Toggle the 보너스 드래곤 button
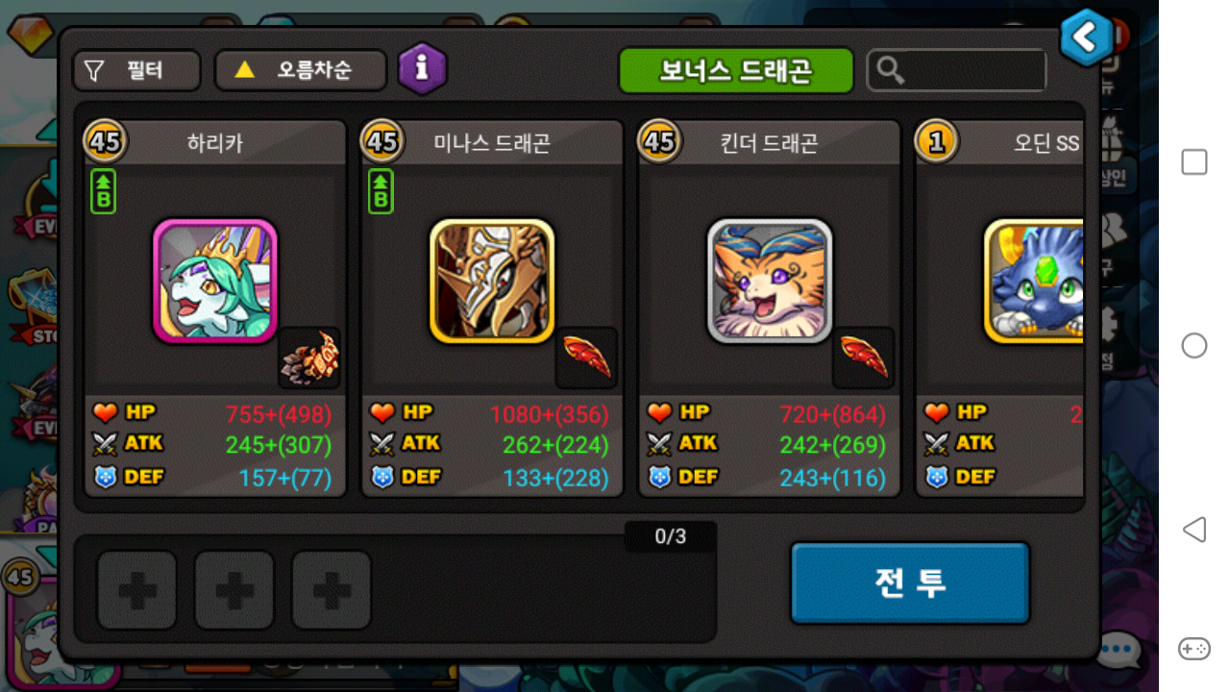The width and height of the screenshot is (1230, 692). (736, 70)
